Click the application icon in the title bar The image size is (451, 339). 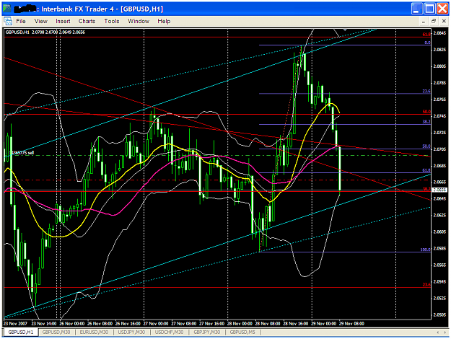click(x=7, y=9)
